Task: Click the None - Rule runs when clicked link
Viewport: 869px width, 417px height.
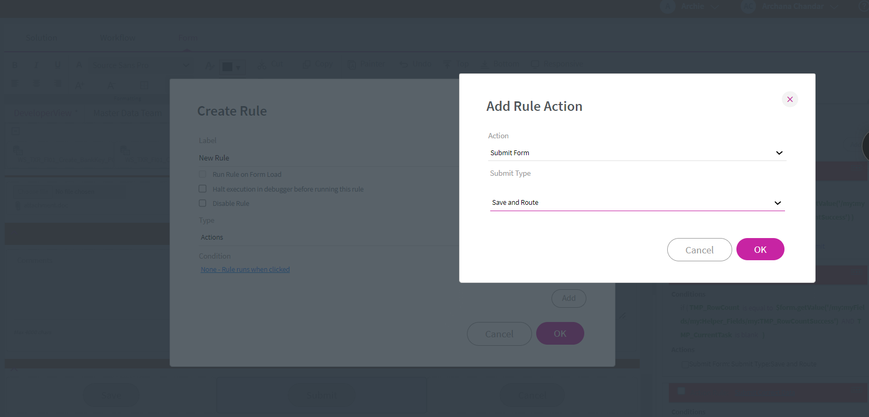Action: click(x=245, y=270)
